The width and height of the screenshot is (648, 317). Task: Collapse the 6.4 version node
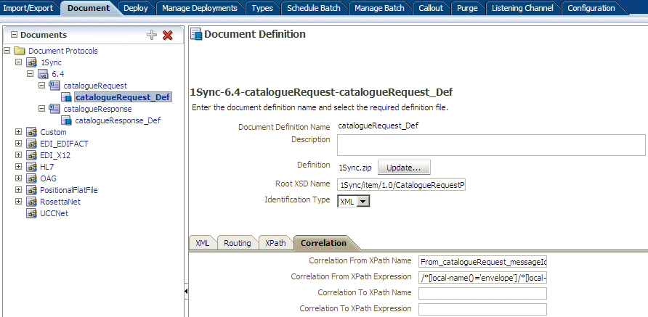(x=30, y=73)
